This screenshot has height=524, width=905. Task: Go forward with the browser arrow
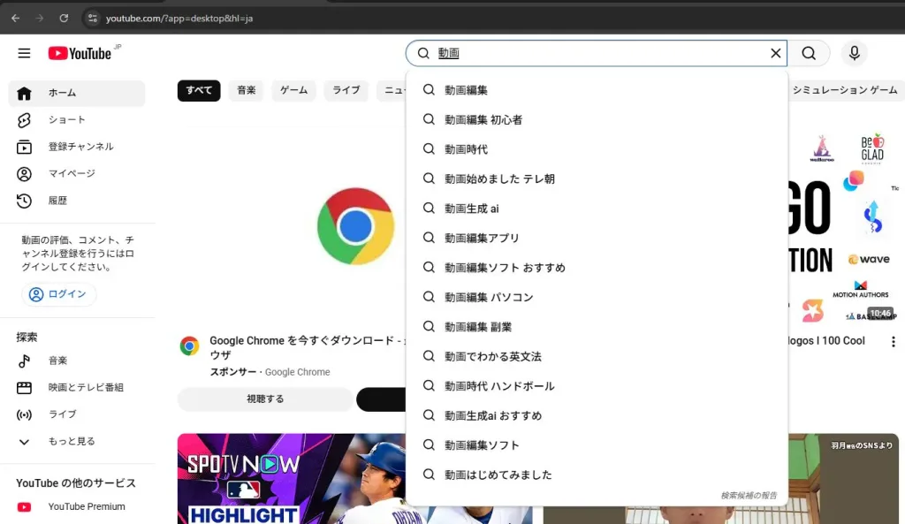tap(39, 18)
